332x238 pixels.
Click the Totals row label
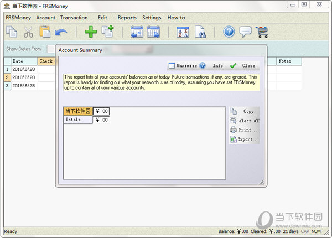click(x=78, y=120)
